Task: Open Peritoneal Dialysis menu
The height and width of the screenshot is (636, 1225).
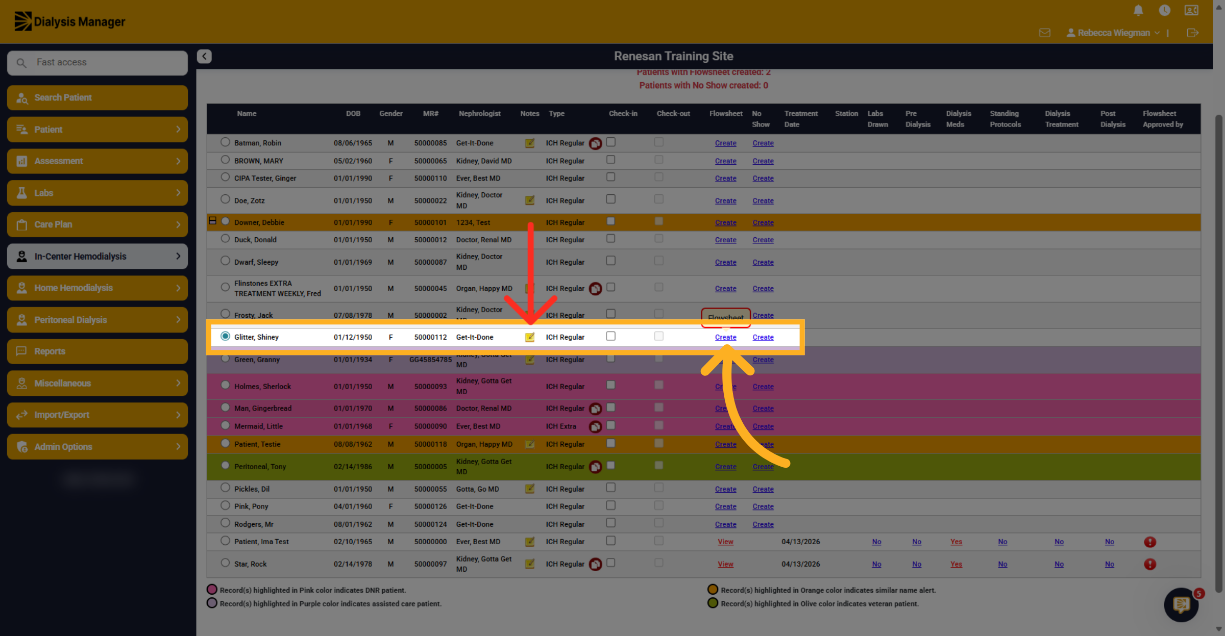Action: click(x=97, y=320)
